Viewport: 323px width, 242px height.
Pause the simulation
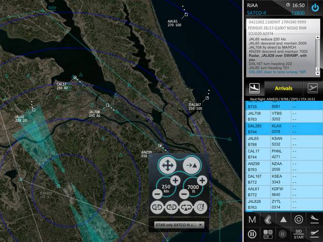pos(252,234)
